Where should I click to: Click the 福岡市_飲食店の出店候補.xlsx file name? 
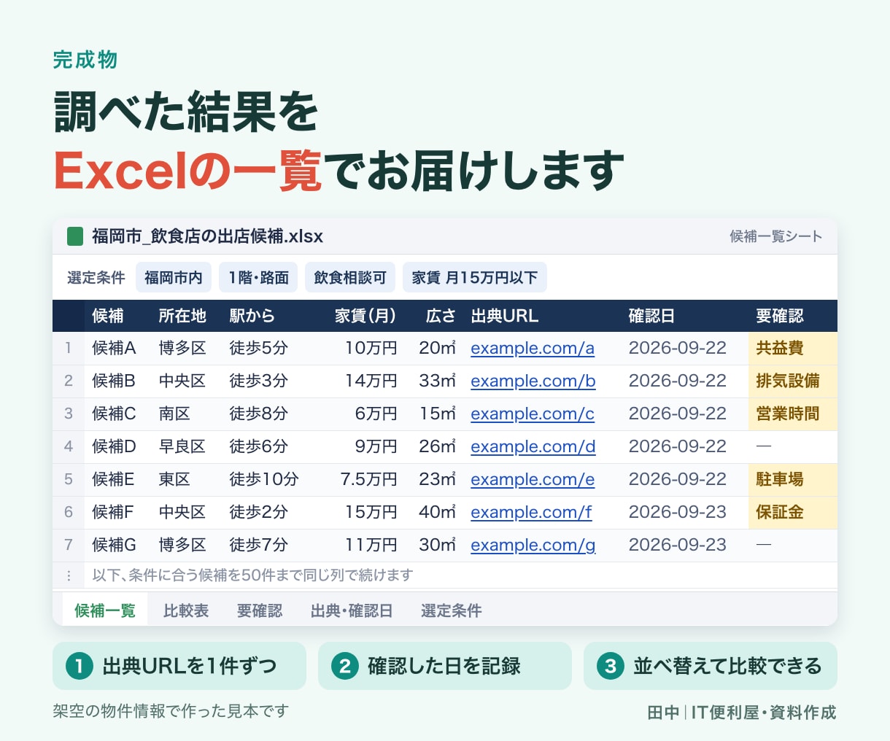point(207,236)
